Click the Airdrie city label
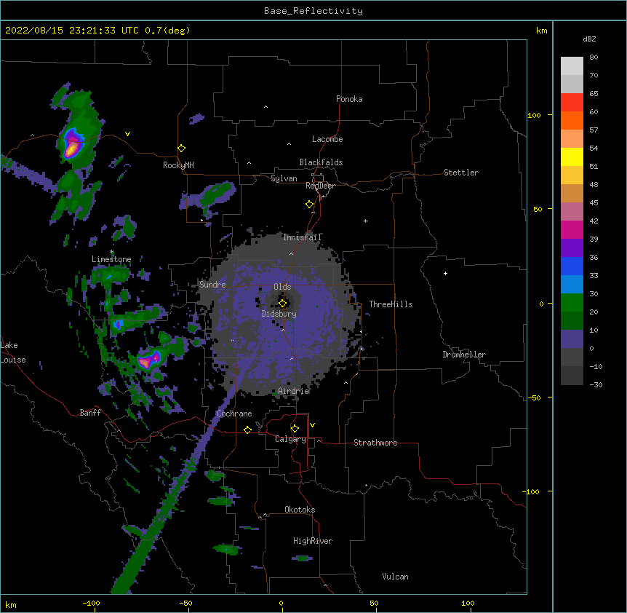Image resolution: width=627 pixels, height=613 pixels. (x=294, y=391)
